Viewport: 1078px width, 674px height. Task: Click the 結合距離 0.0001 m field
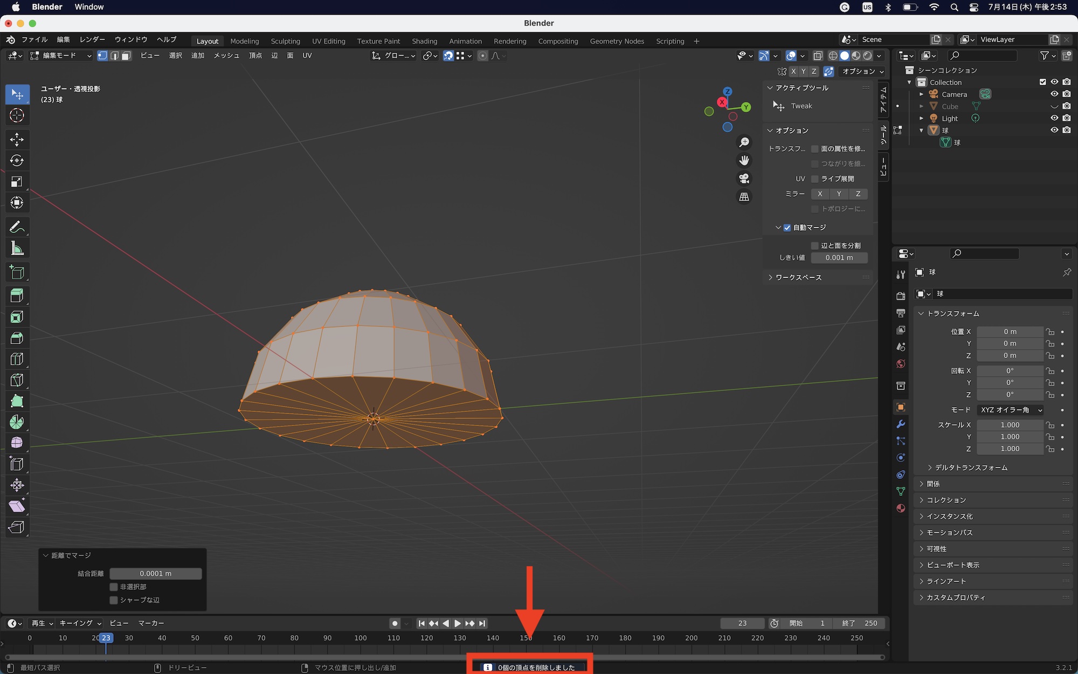[156, 574]
